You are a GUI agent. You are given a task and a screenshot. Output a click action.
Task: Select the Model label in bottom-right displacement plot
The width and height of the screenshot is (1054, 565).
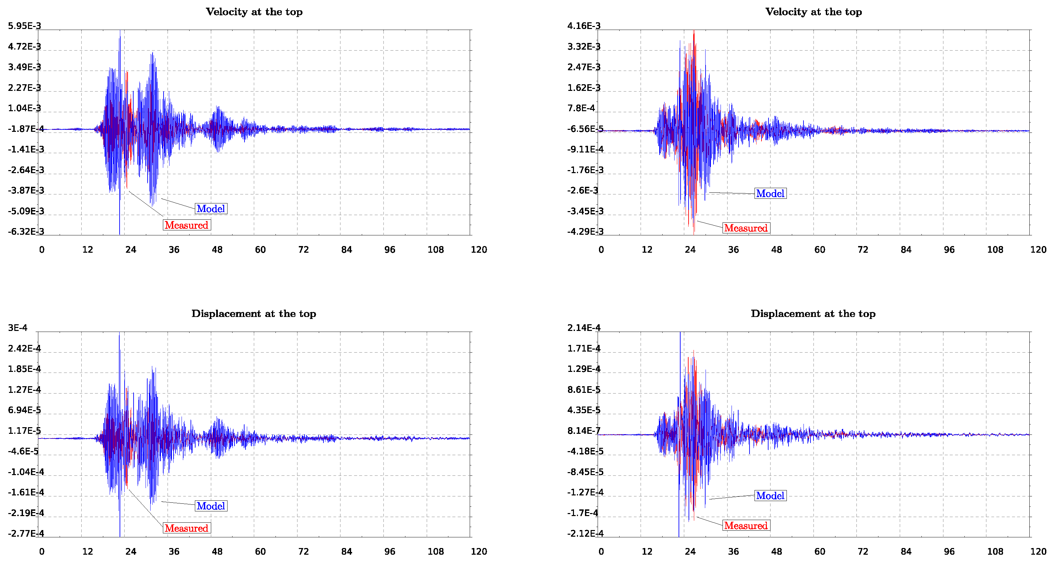pyautogui.click(x=770, y=496)
